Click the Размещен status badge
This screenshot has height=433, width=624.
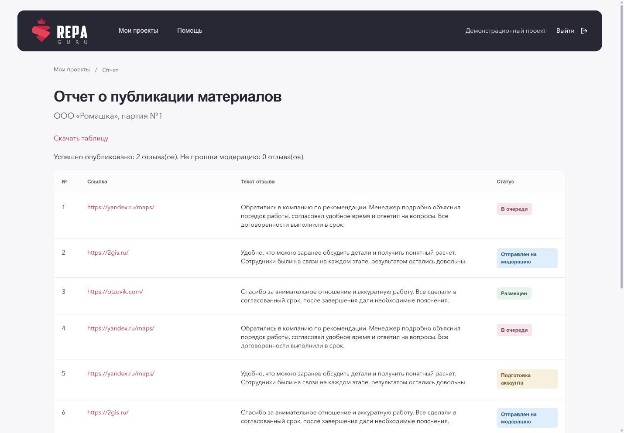tap(514, 293)
